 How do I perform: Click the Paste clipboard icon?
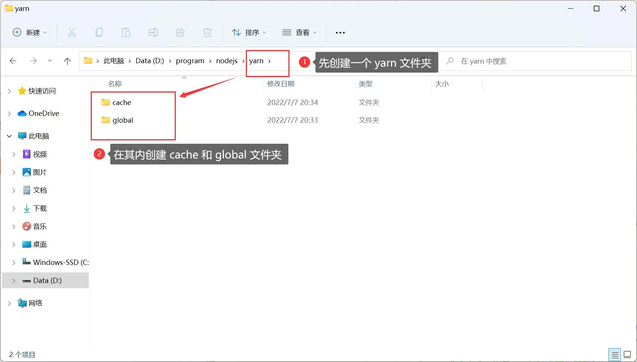click(126, 33)
